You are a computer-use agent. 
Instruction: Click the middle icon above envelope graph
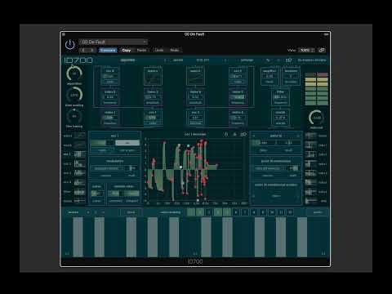coord(235,134)
